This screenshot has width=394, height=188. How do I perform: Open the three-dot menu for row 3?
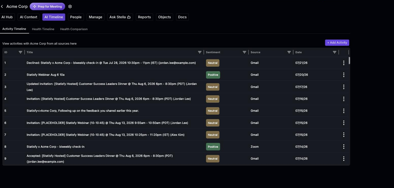point(344,87)
